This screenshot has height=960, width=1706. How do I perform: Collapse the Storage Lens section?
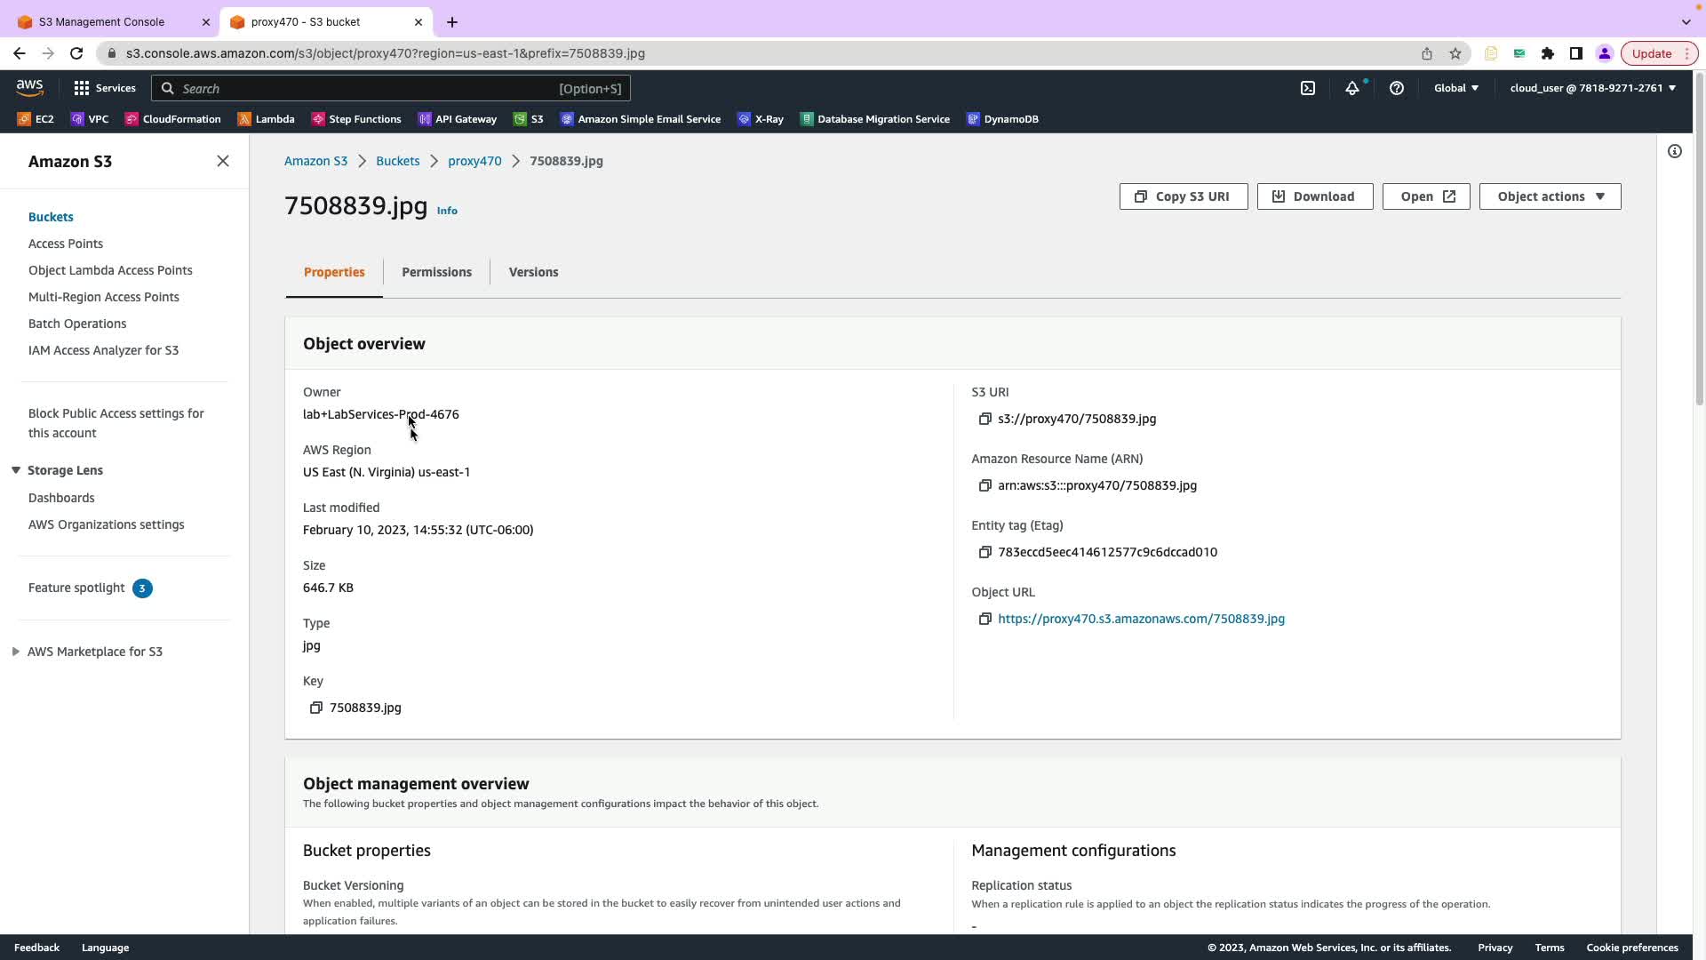click(x=16, y=470)
